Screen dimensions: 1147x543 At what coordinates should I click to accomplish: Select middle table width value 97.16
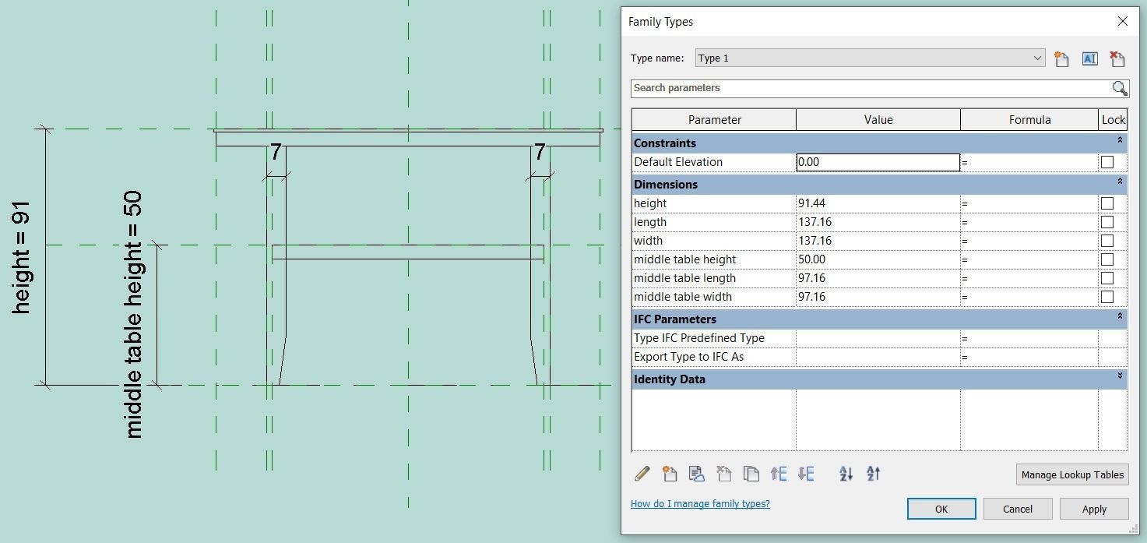(x=878, y=297)
